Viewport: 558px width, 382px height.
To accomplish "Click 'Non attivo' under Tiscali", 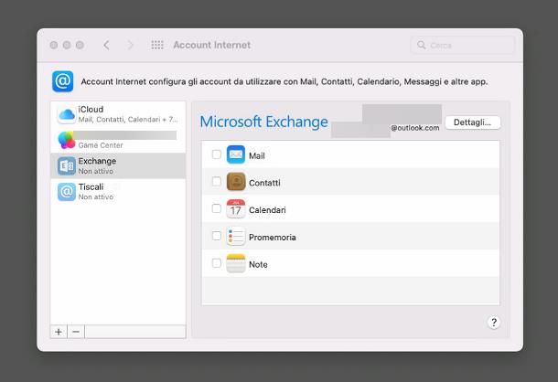I will 96,196.
